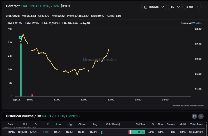Screen dimensions: 208x136
Task: Open the 5 min interval dropdown
Action: click(x=193, y=7)
